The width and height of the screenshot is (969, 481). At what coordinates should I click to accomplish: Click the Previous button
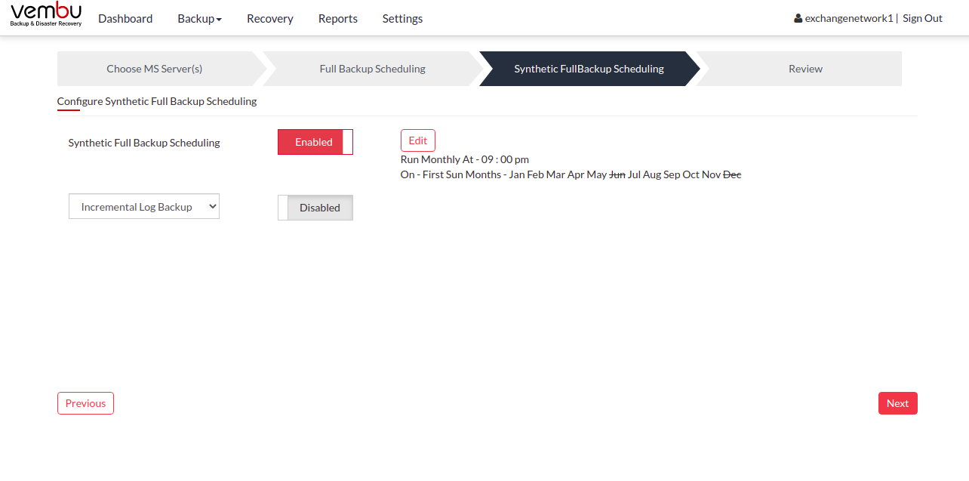tap(85, 403)
